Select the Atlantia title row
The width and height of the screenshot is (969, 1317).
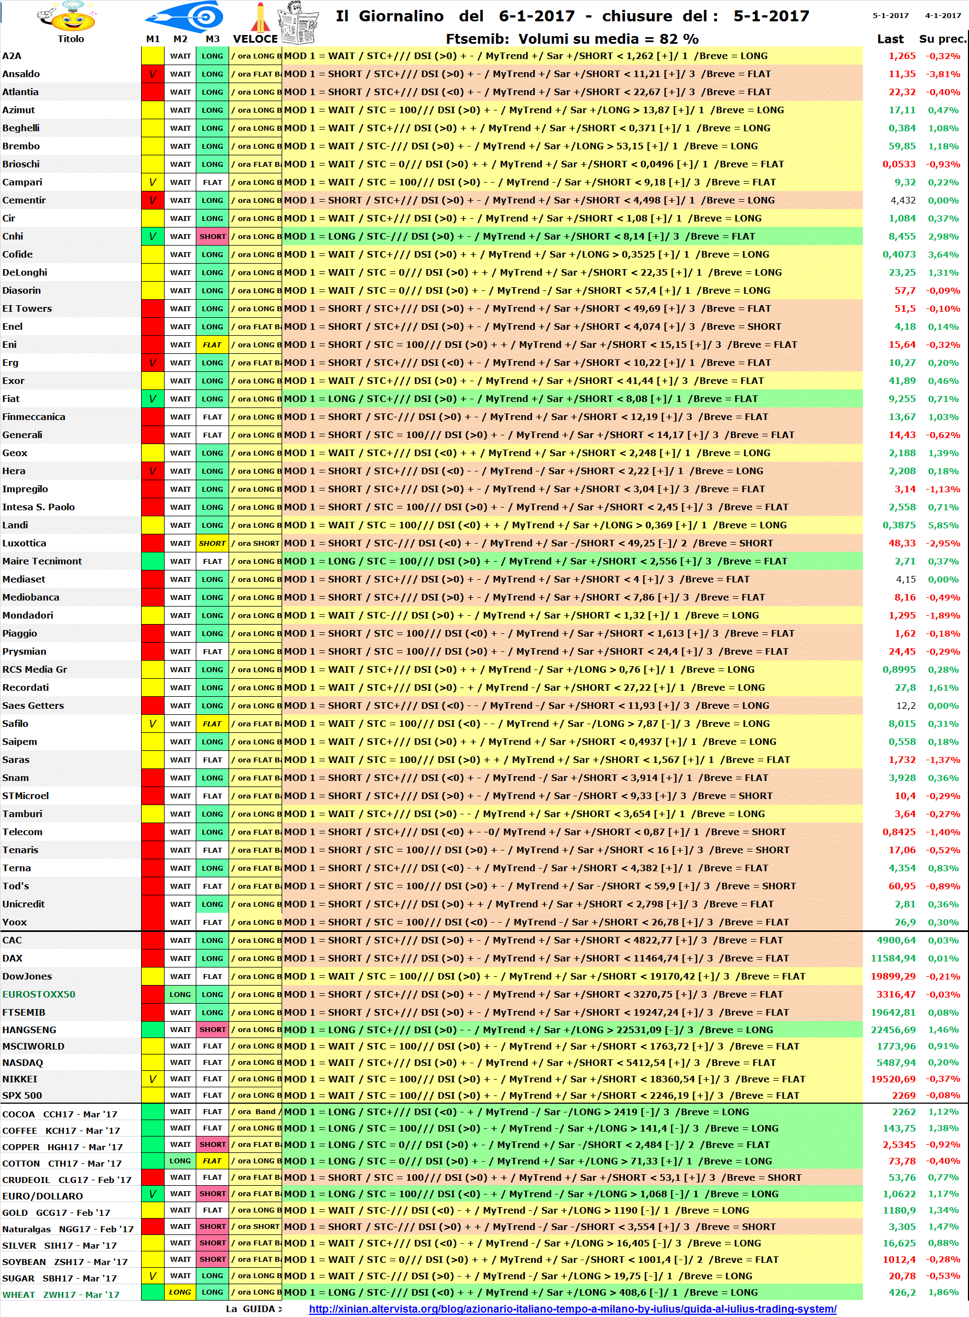71,92
